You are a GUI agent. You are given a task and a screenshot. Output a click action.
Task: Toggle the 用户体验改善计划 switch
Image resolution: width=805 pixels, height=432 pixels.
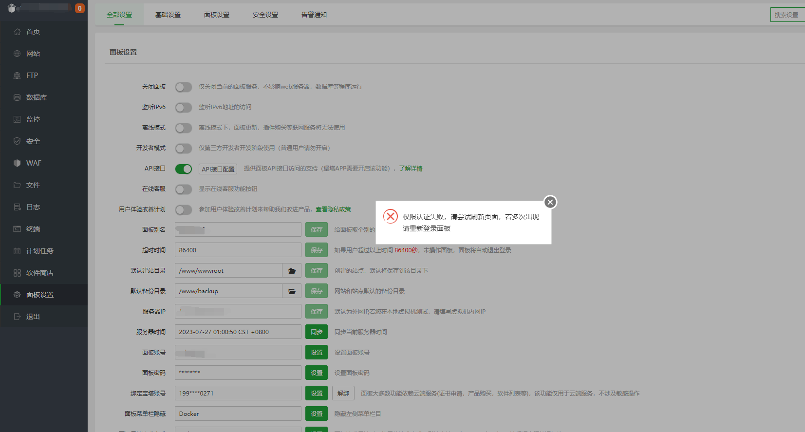(x=184, y=209)
